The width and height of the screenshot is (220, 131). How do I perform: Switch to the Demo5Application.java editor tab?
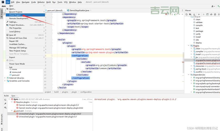click(79, 10)
